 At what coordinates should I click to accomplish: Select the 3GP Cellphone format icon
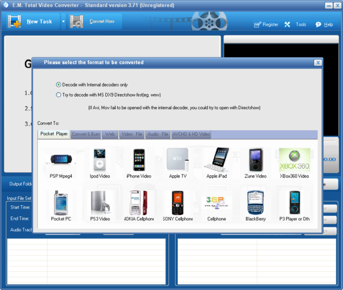[217, 203]
